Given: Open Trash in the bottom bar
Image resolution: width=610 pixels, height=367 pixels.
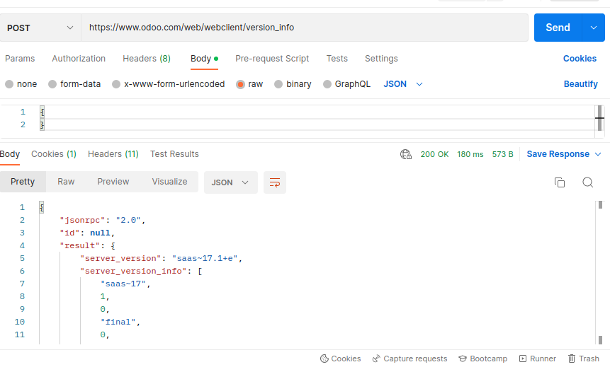Looking at the screenshot, I should [x=584, y=359].
